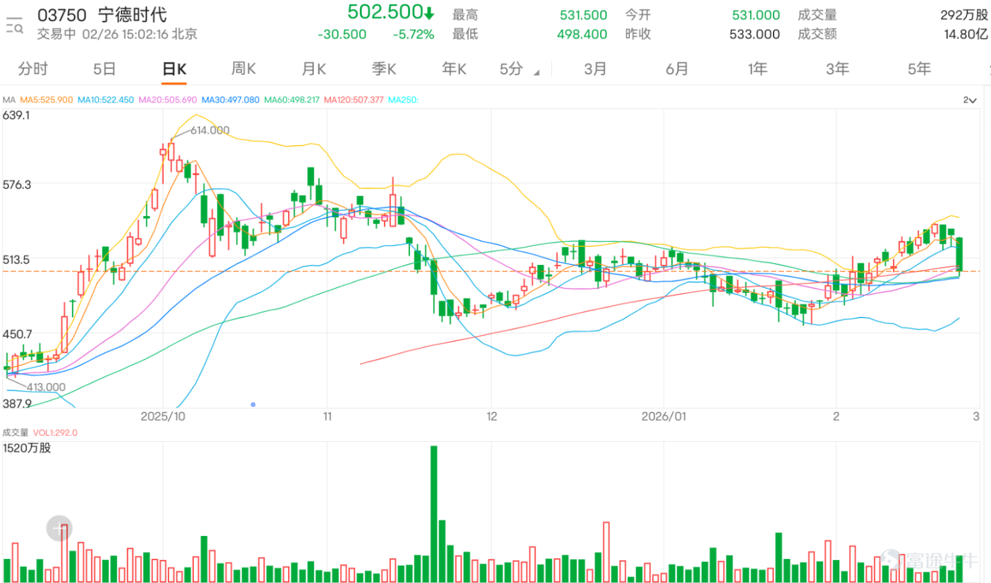Click the trading status 交易中 timestamp line

point(117,34)
